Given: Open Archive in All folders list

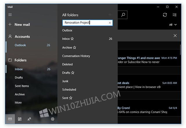Looking at the screenshot, I should [87, 47].
